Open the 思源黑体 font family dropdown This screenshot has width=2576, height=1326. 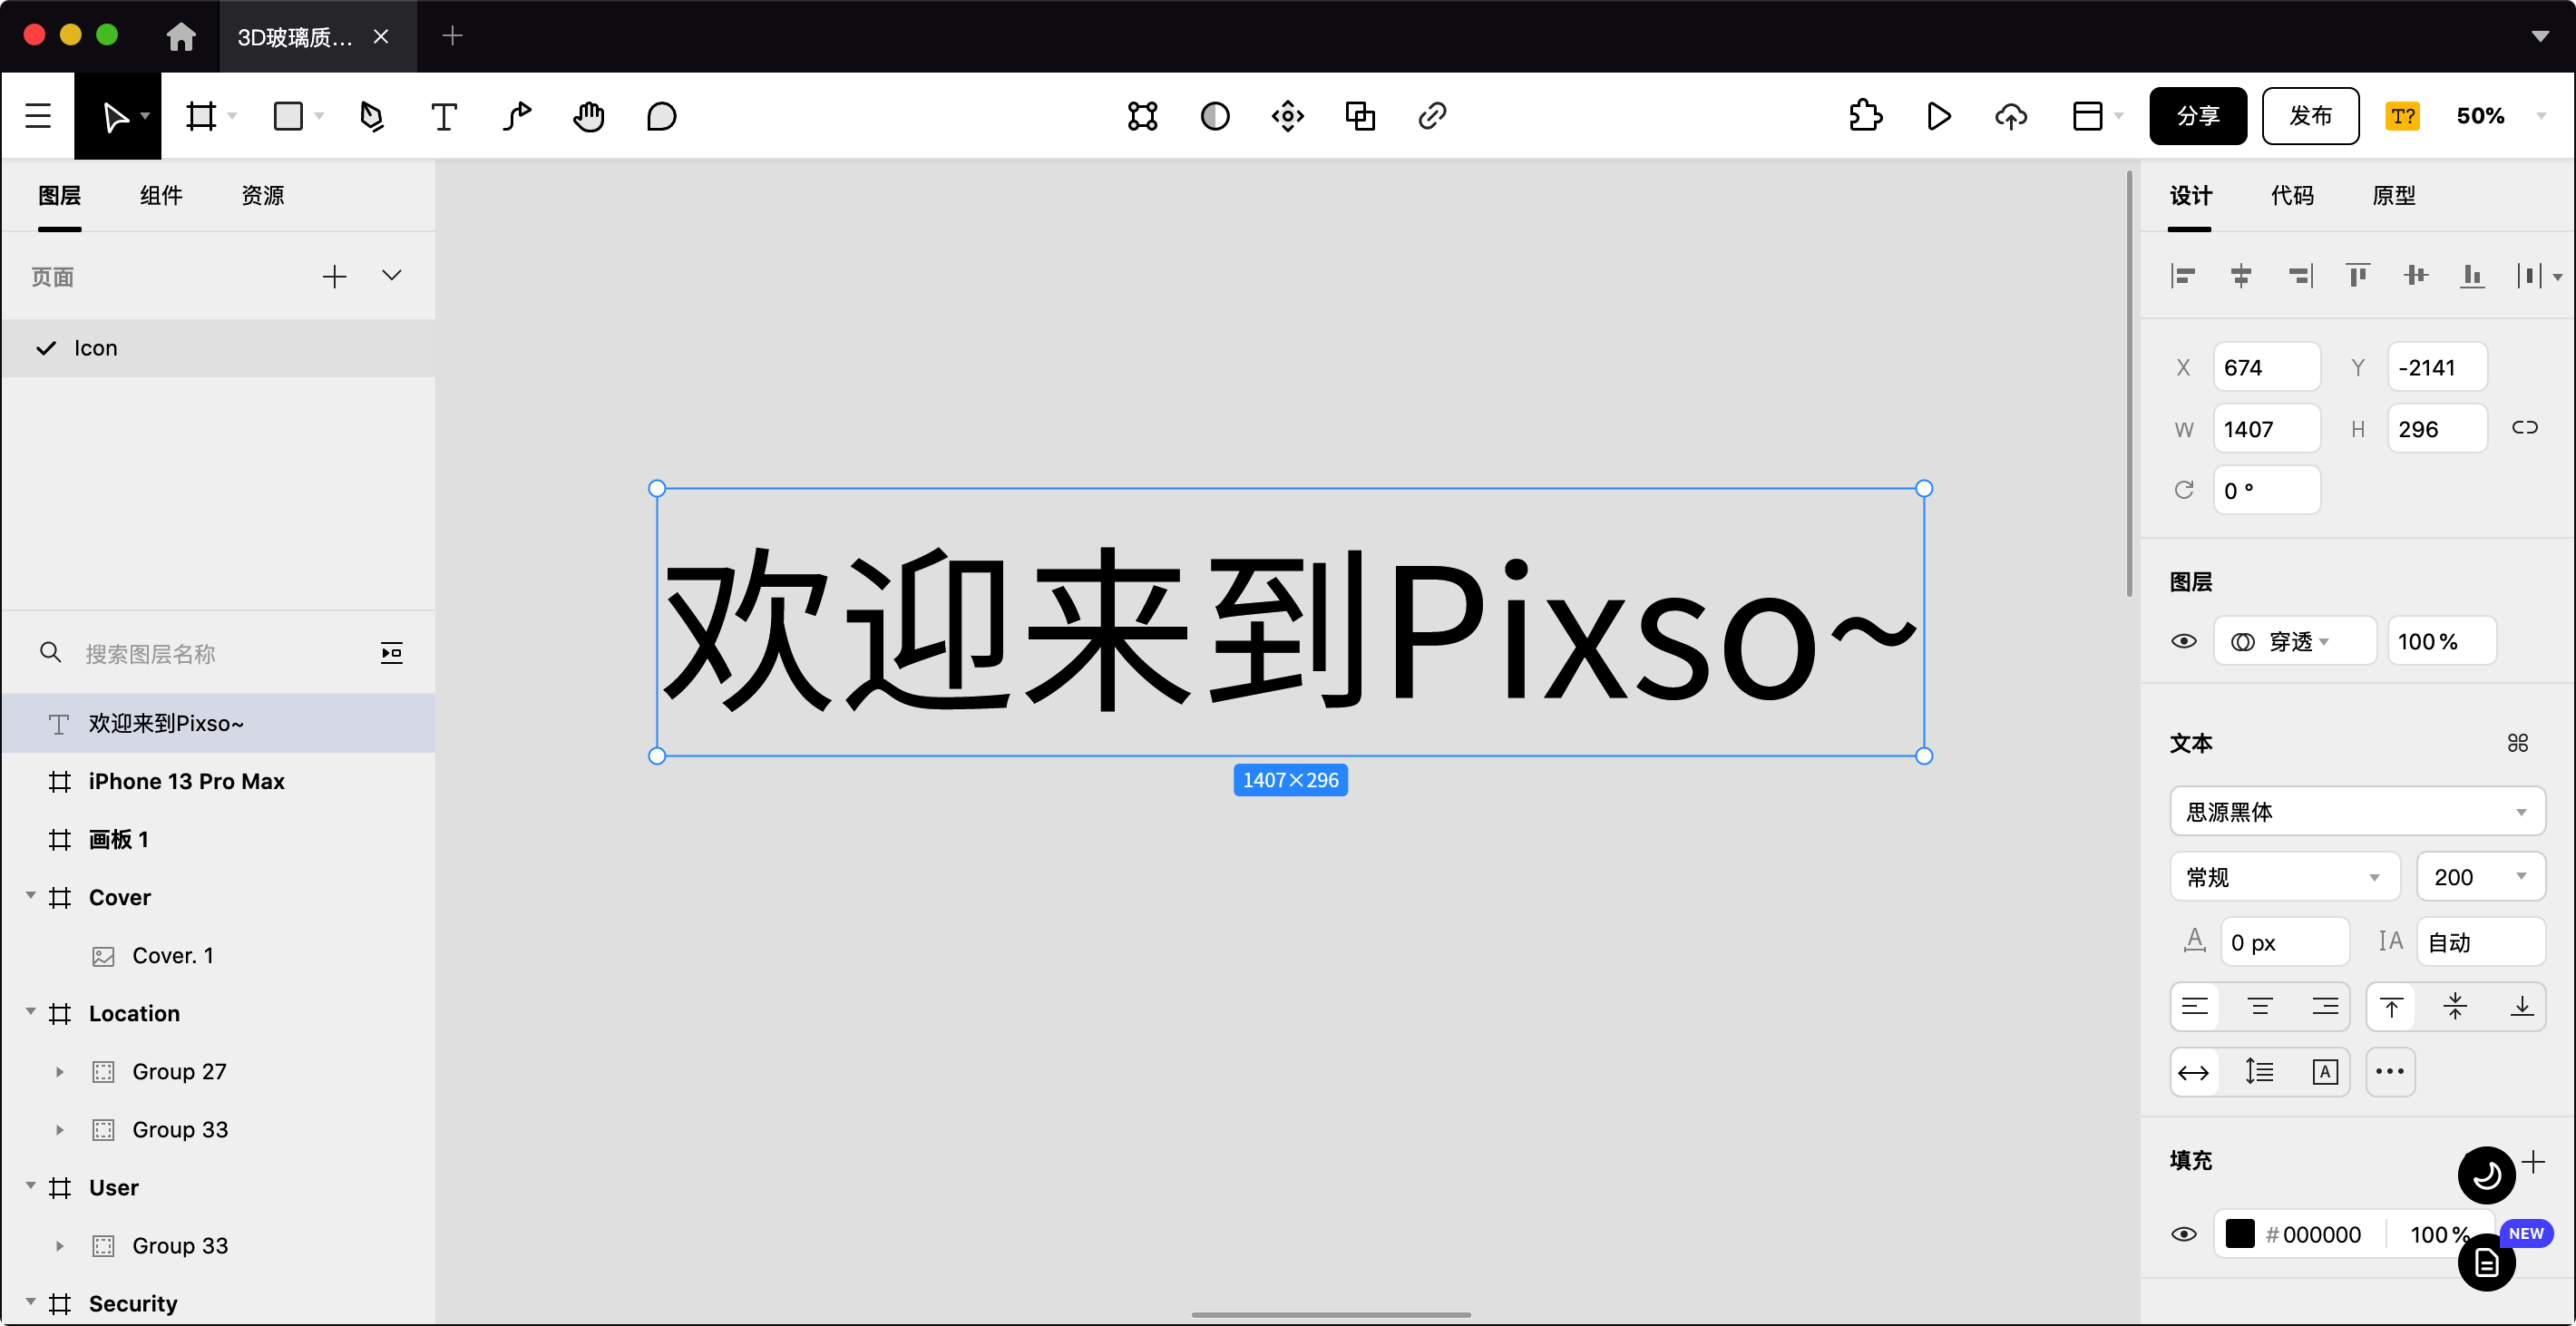point(2357,811)
